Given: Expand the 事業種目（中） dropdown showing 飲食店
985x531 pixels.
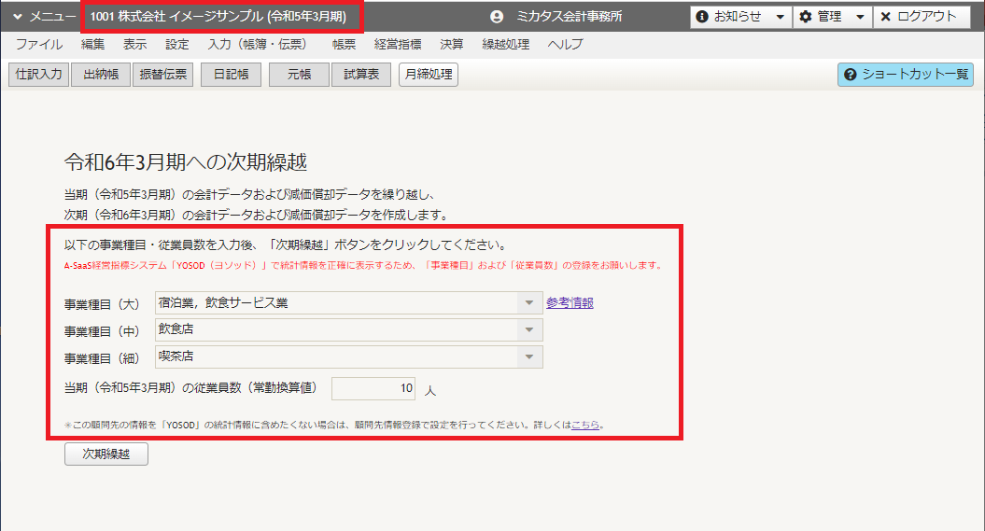Looking at the screenshot, I should pos(348,329).
